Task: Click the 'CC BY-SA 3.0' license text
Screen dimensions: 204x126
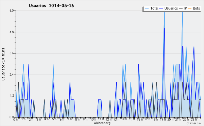Action: point(193,124)
